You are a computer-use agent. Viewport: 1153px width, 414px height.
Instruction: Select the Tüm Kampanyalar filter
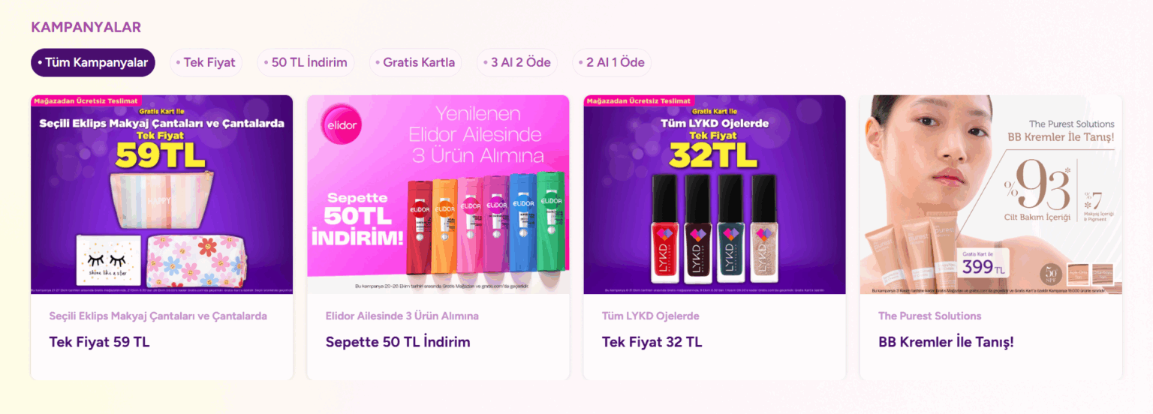[93, 62]
